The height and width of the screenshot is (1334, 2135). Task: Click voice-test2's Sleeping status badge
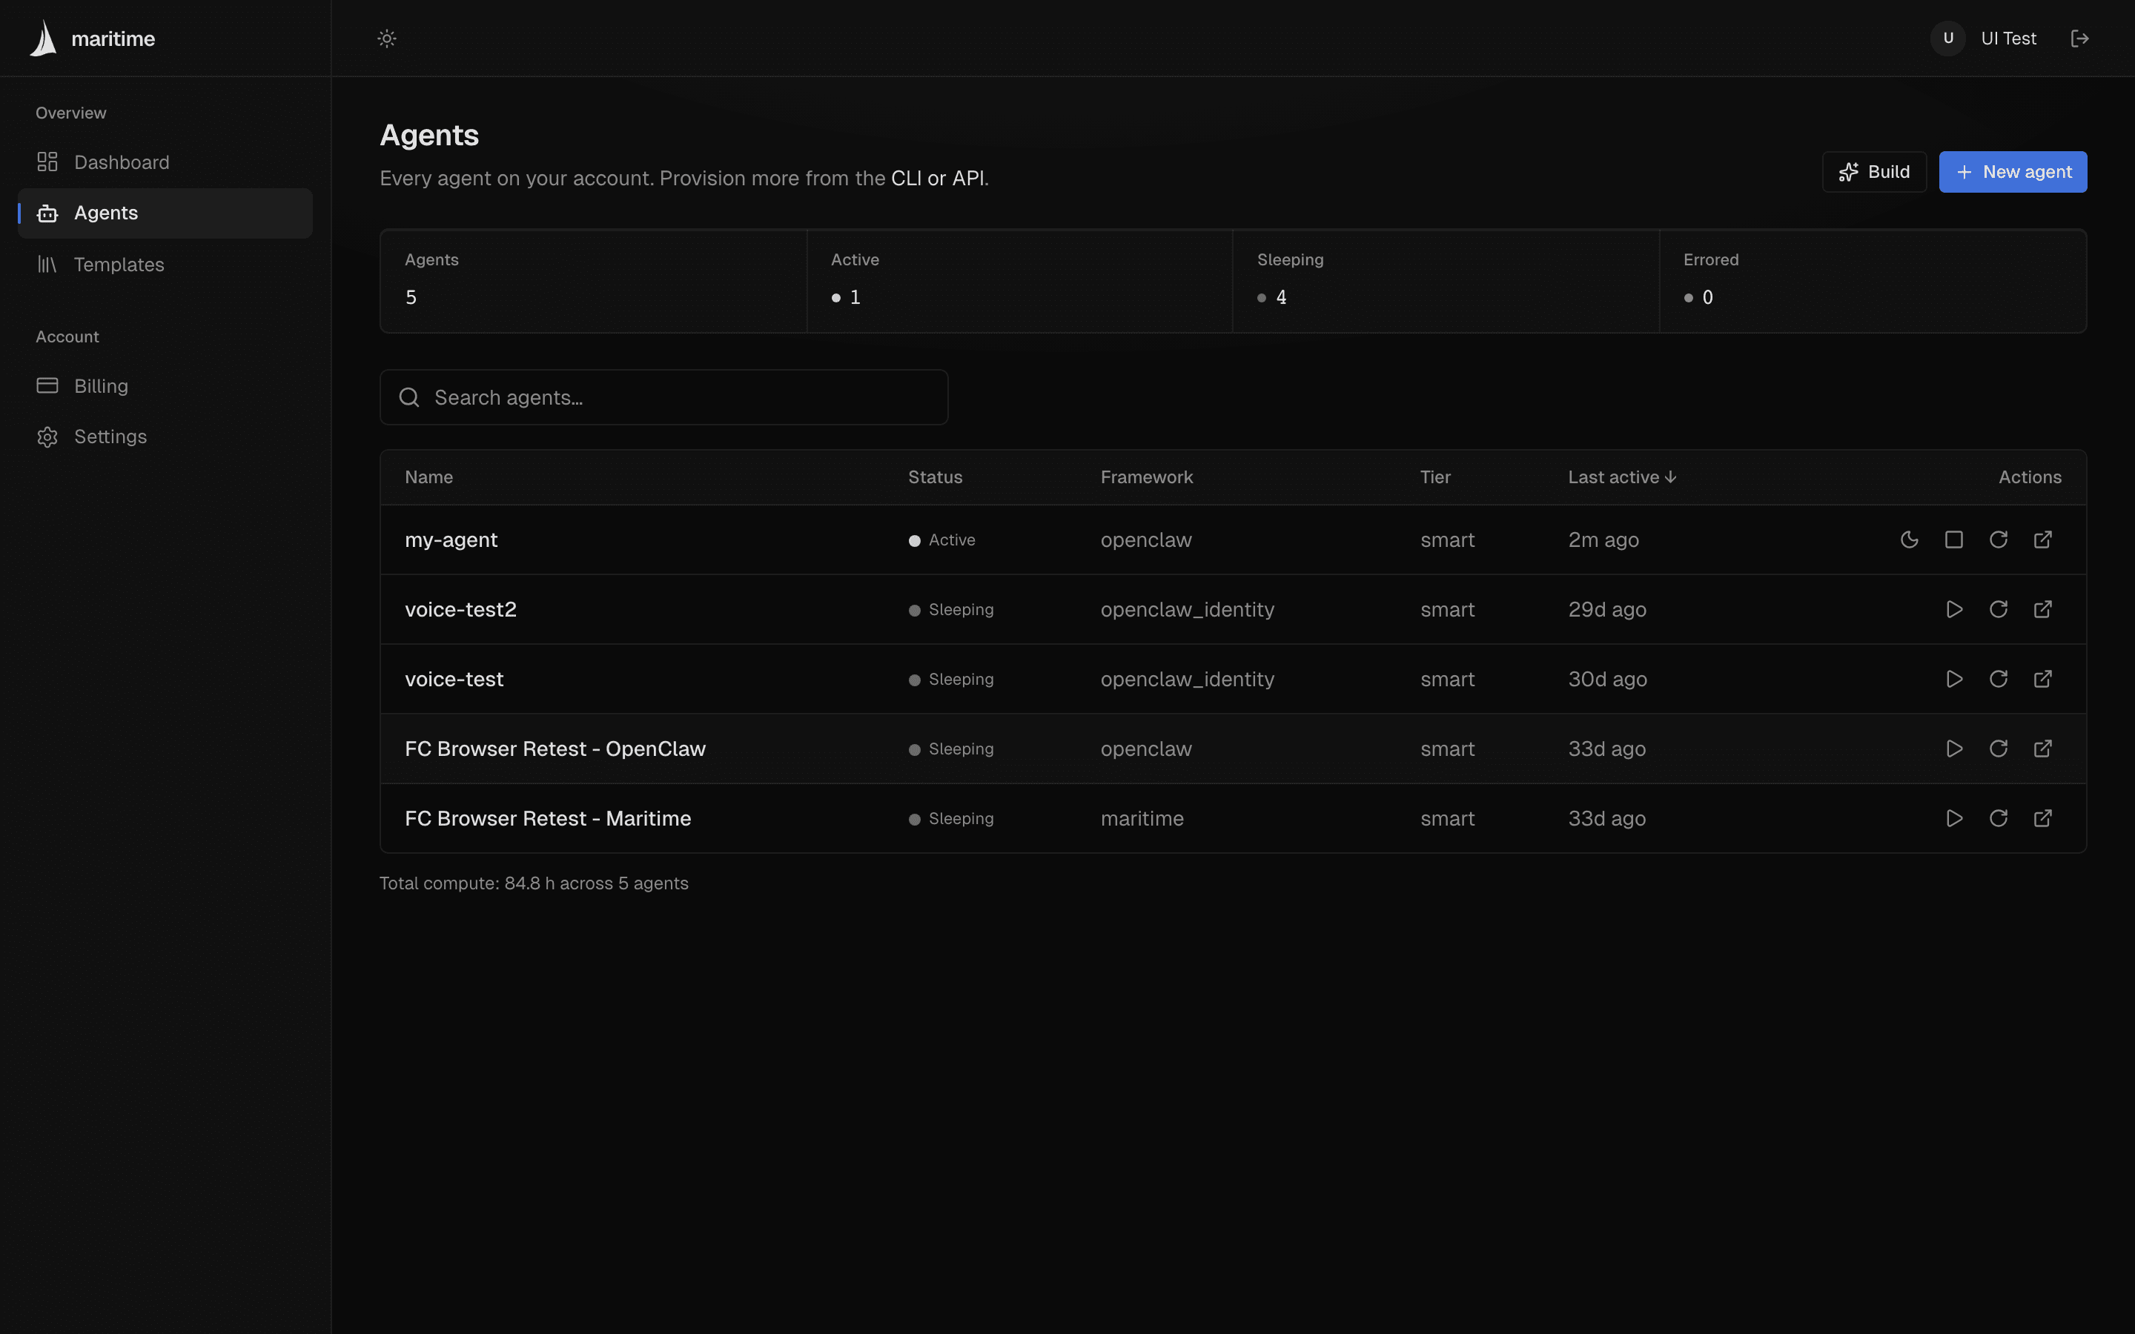(x=951, y=610)
